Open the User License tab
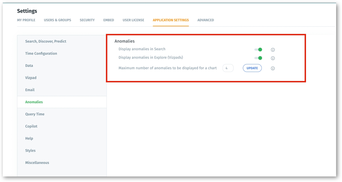Screen dimensions: 342x182 [133, 20]
